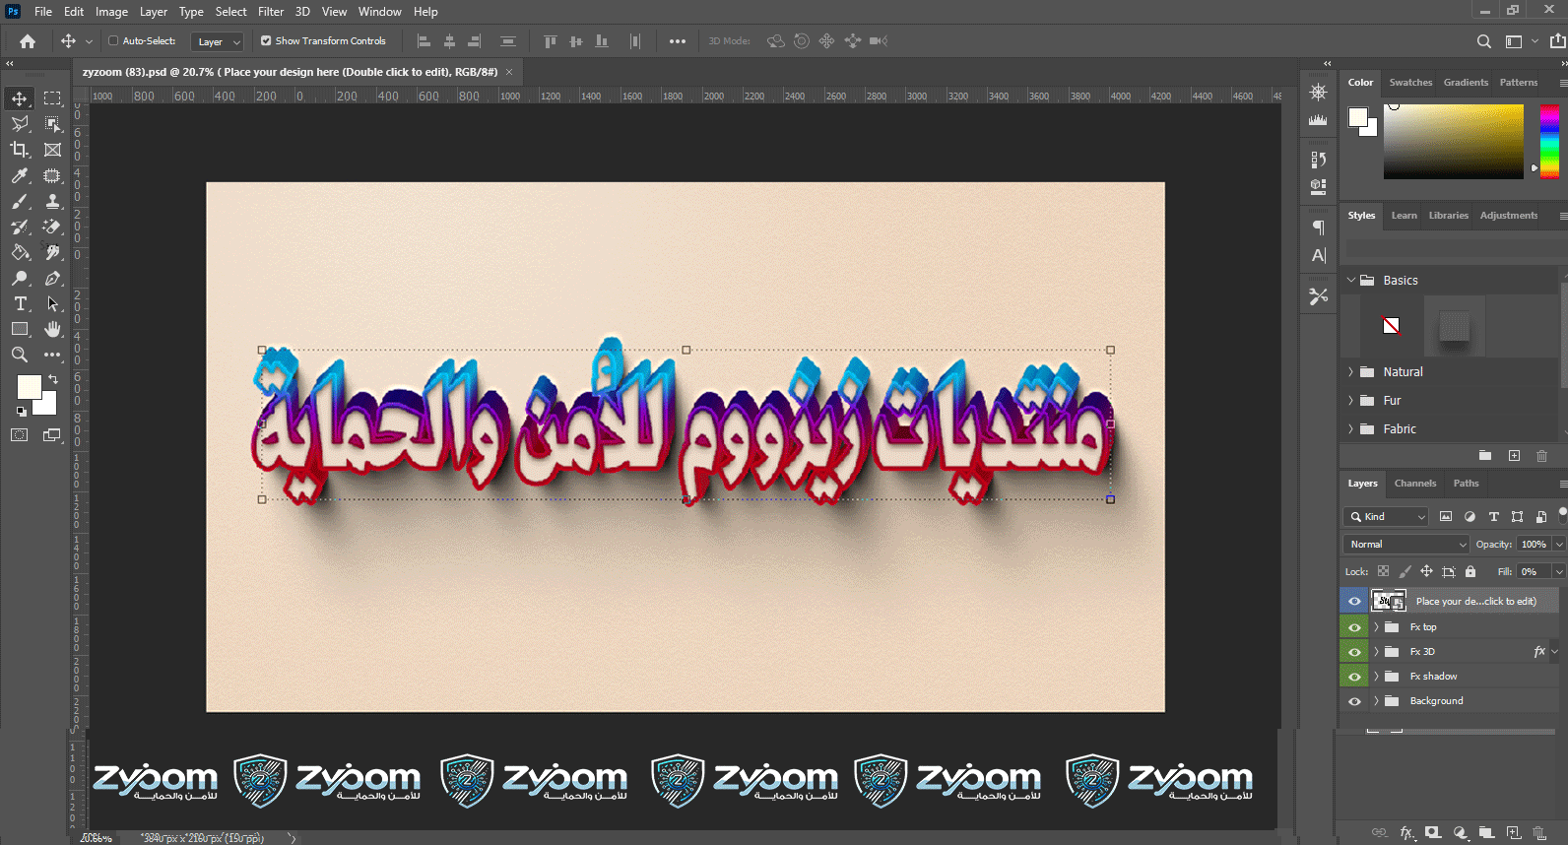
Task: Open the Histogram panel icon
Action: pyautogui.click(x=1318, y=119)
